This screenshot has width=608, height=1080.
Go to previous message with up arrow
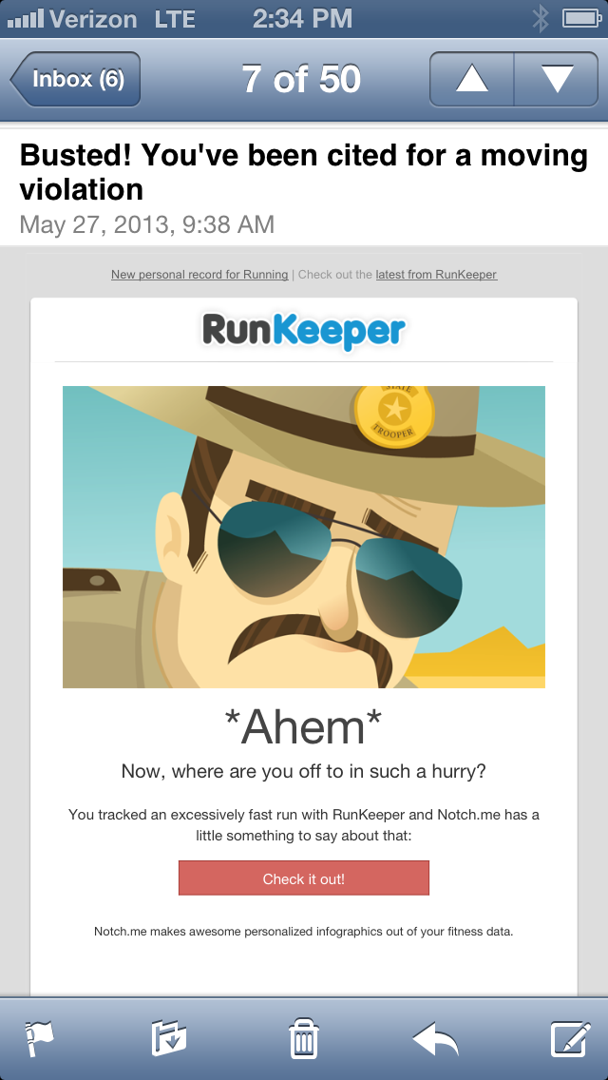tap(471, 79)
